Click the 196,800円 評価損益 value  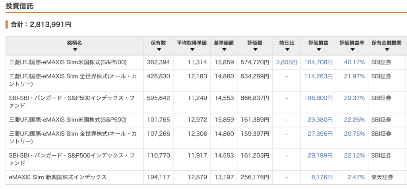(318, 98)
